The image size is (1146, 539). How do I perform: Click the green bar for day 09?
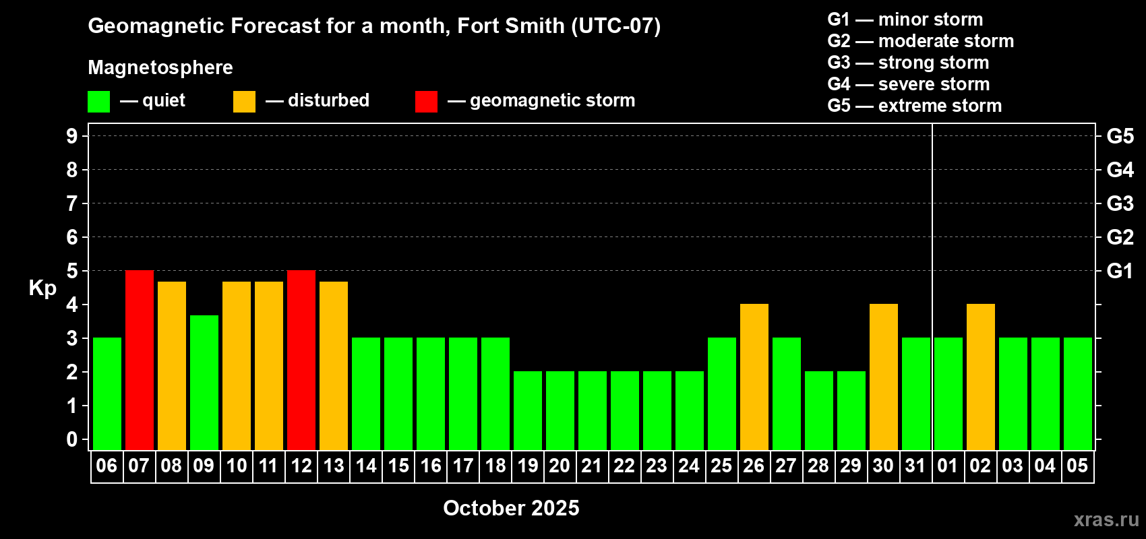point(204,383)
